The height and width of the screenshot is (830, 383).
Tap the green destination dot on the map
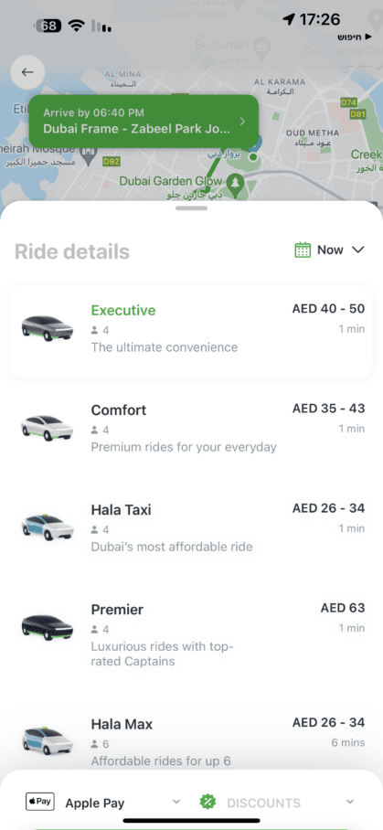coord(253,156)
